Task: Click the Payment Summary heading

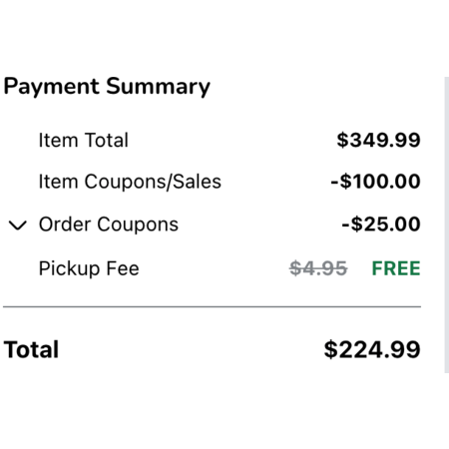Action: [107, 87]
